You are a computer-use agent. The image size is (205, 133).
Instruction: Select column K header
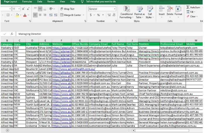(x=149, y=40)
